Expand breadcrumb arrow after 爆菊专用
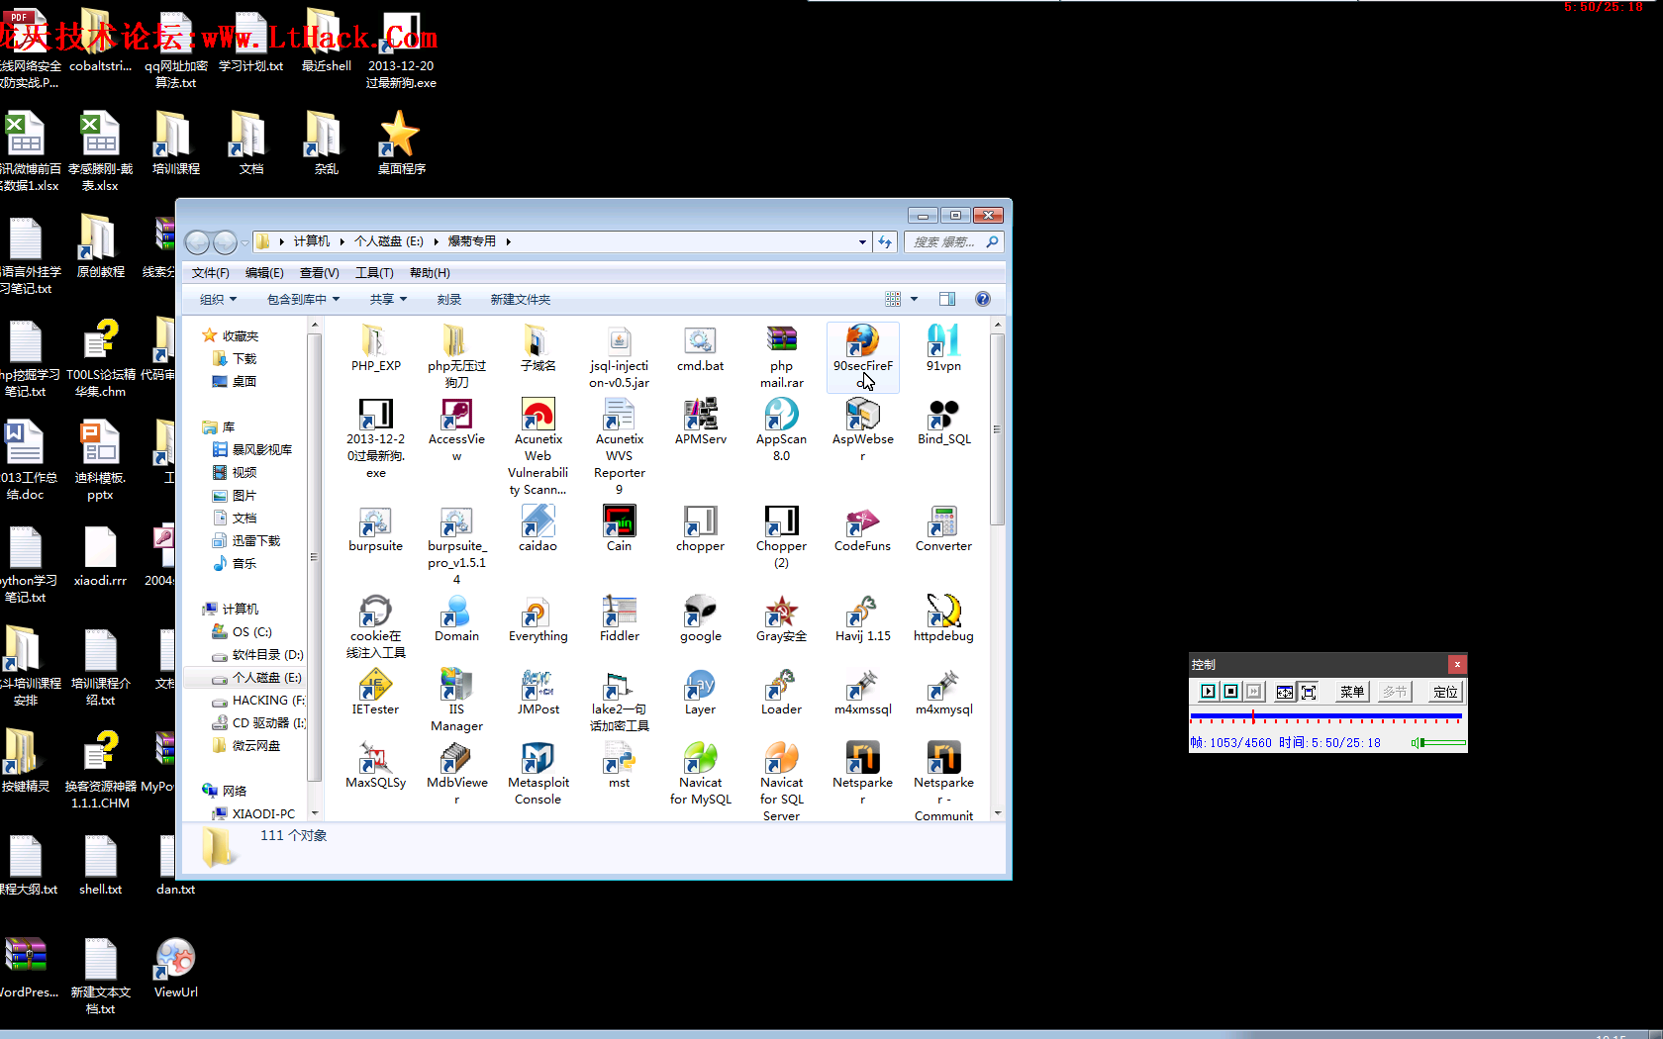Viewport: 1663px width, 1039px height. [x=508, y=241]
